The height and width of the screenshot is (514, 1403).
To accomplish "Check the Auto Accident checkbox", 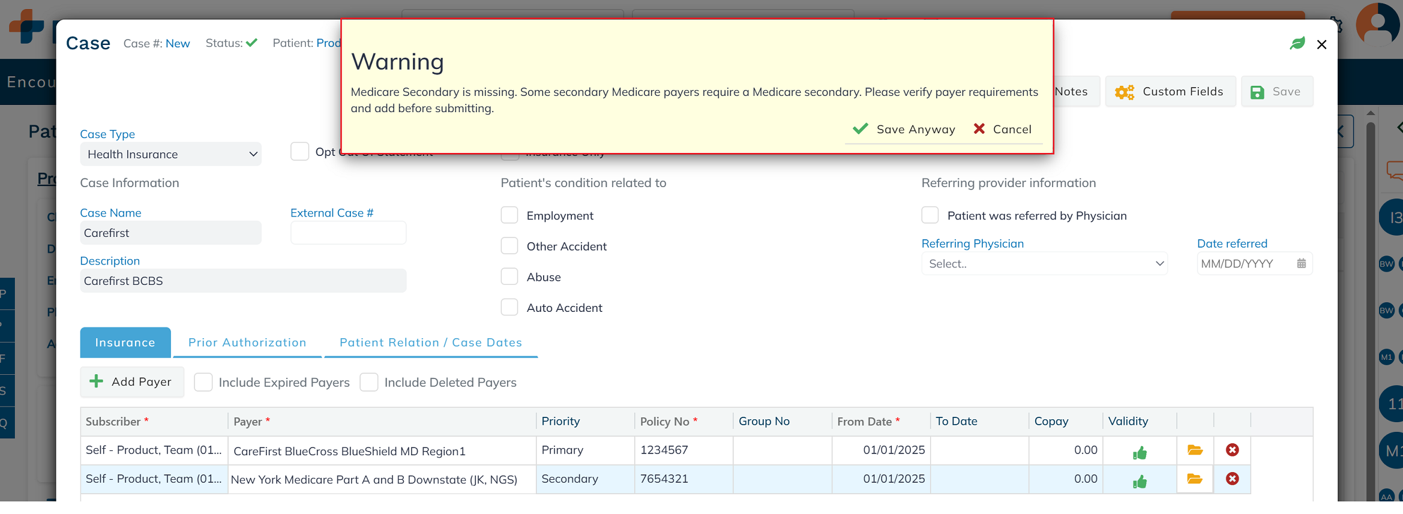I will pos(509,308).
